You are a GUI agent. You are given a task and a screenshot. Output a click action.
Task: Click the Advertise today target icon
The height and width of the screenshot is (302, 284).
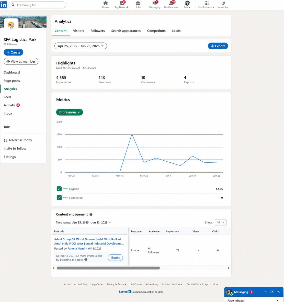click(5, 140)
